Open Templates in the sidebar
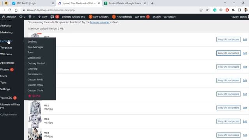 [x=6, y=47]
